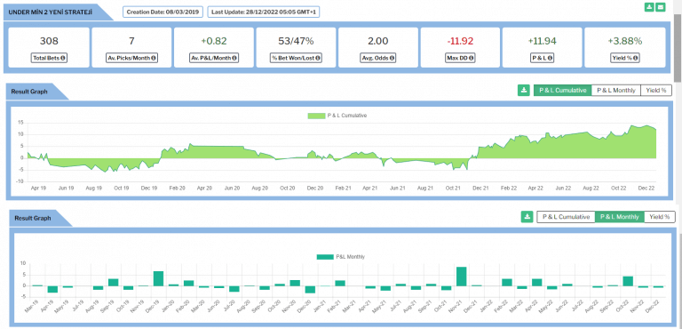Viewport: 682px width, 329px height.
Task: Click the Nov-21 monthly bar
Action: tap(462, 277)
